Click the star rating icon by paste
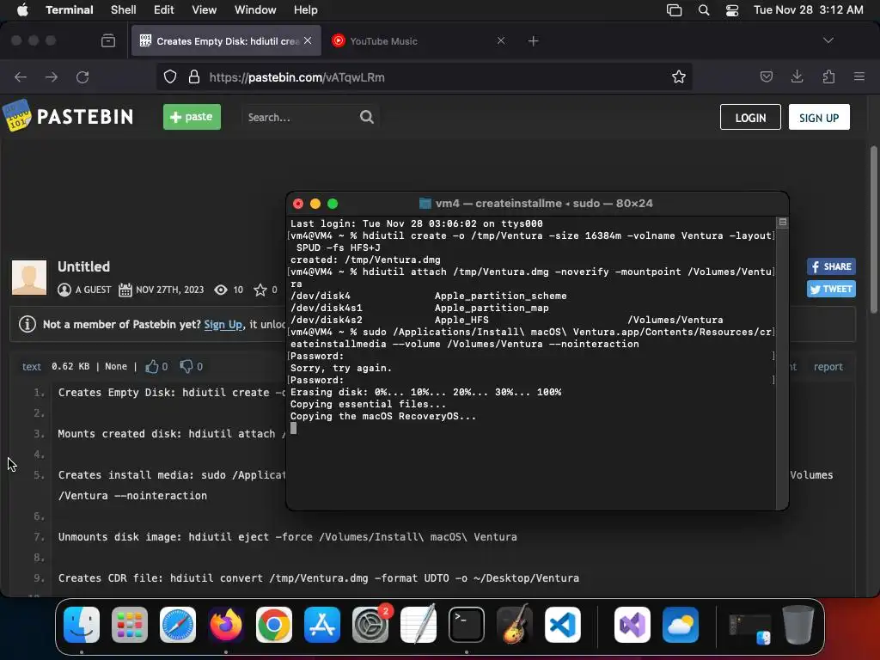 (260, 290)
